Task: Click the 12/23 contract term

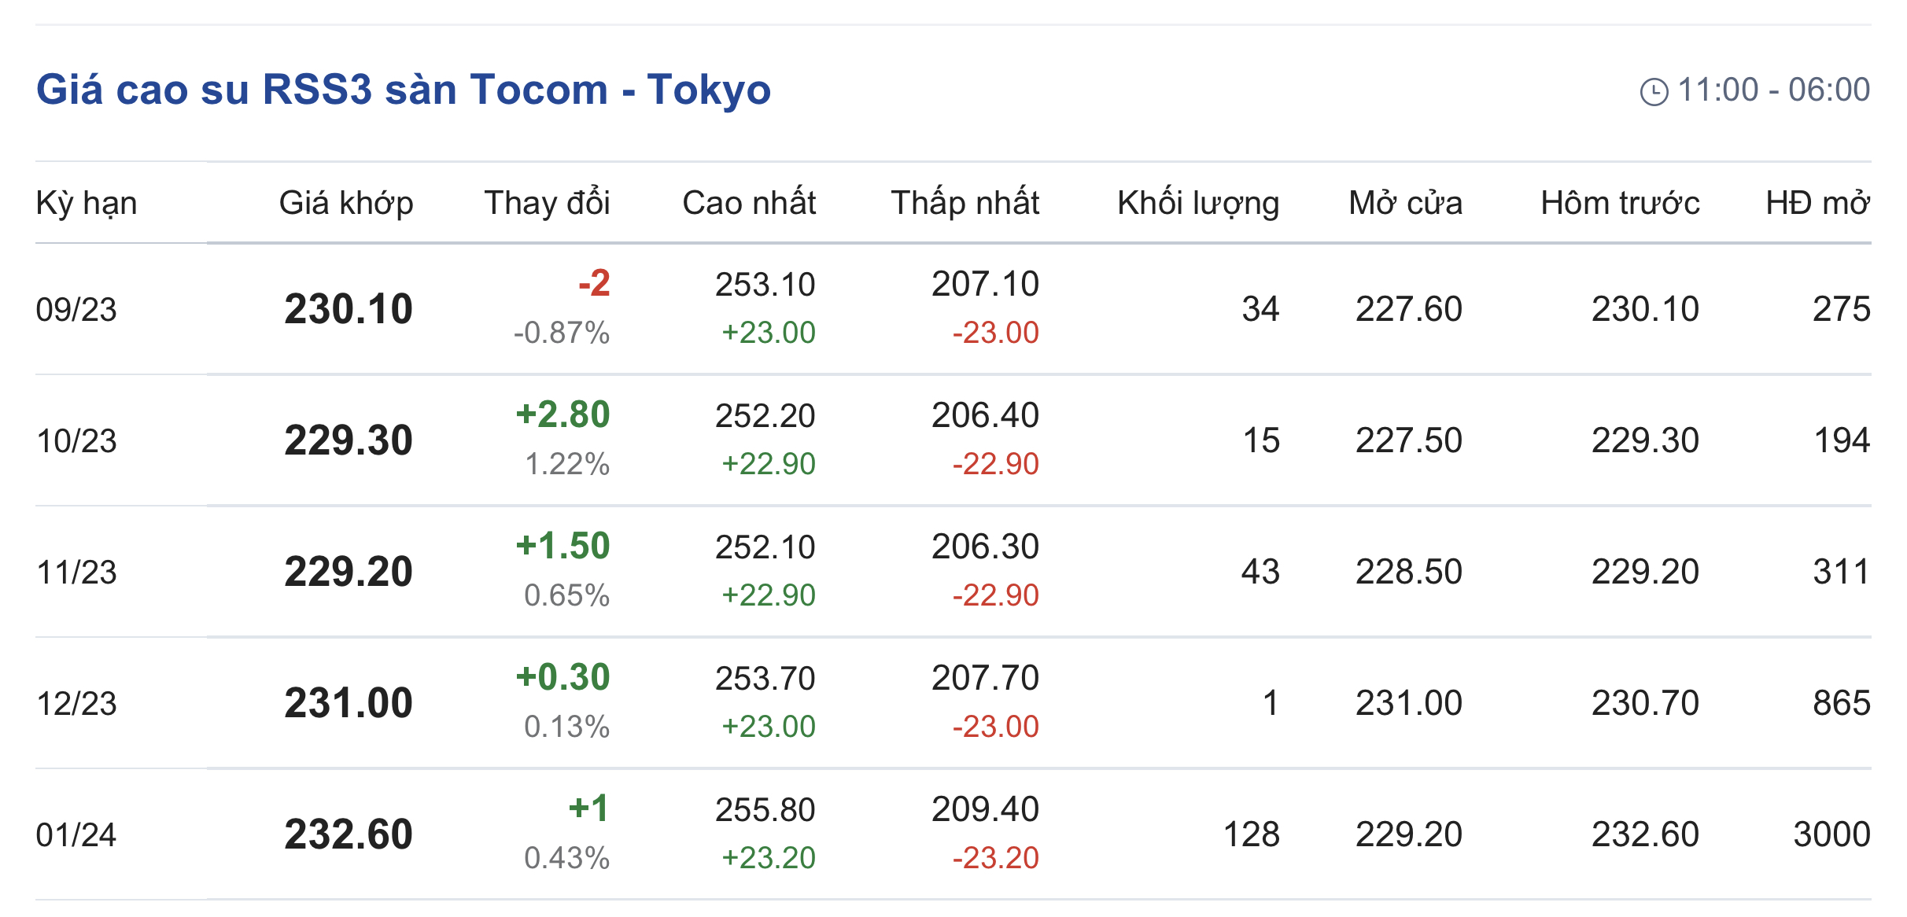Action: pos(76,703)
